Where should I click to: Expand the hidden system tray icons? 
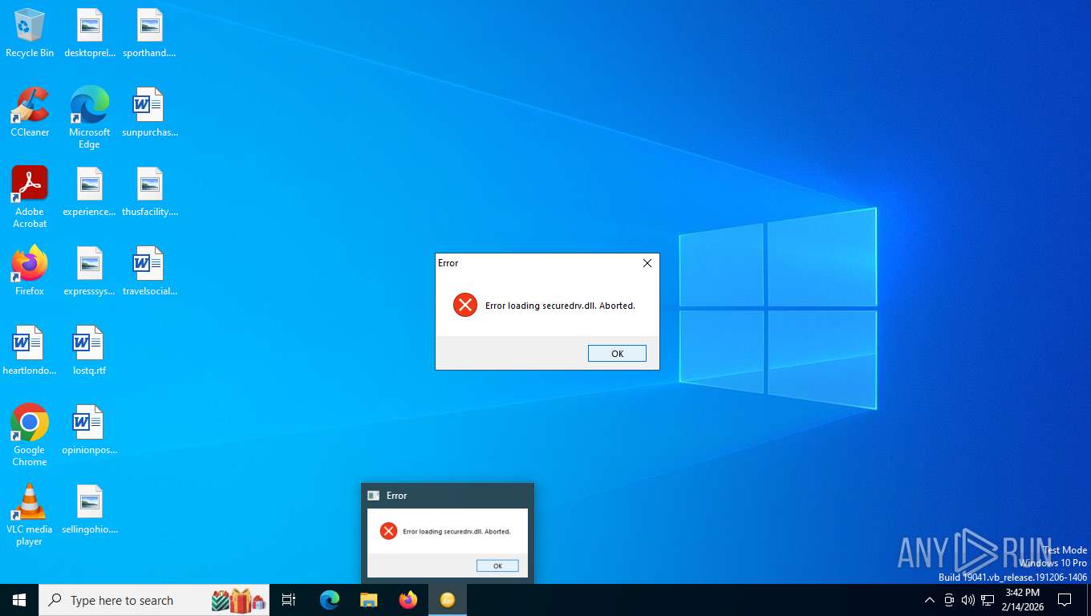coord(930,600)
